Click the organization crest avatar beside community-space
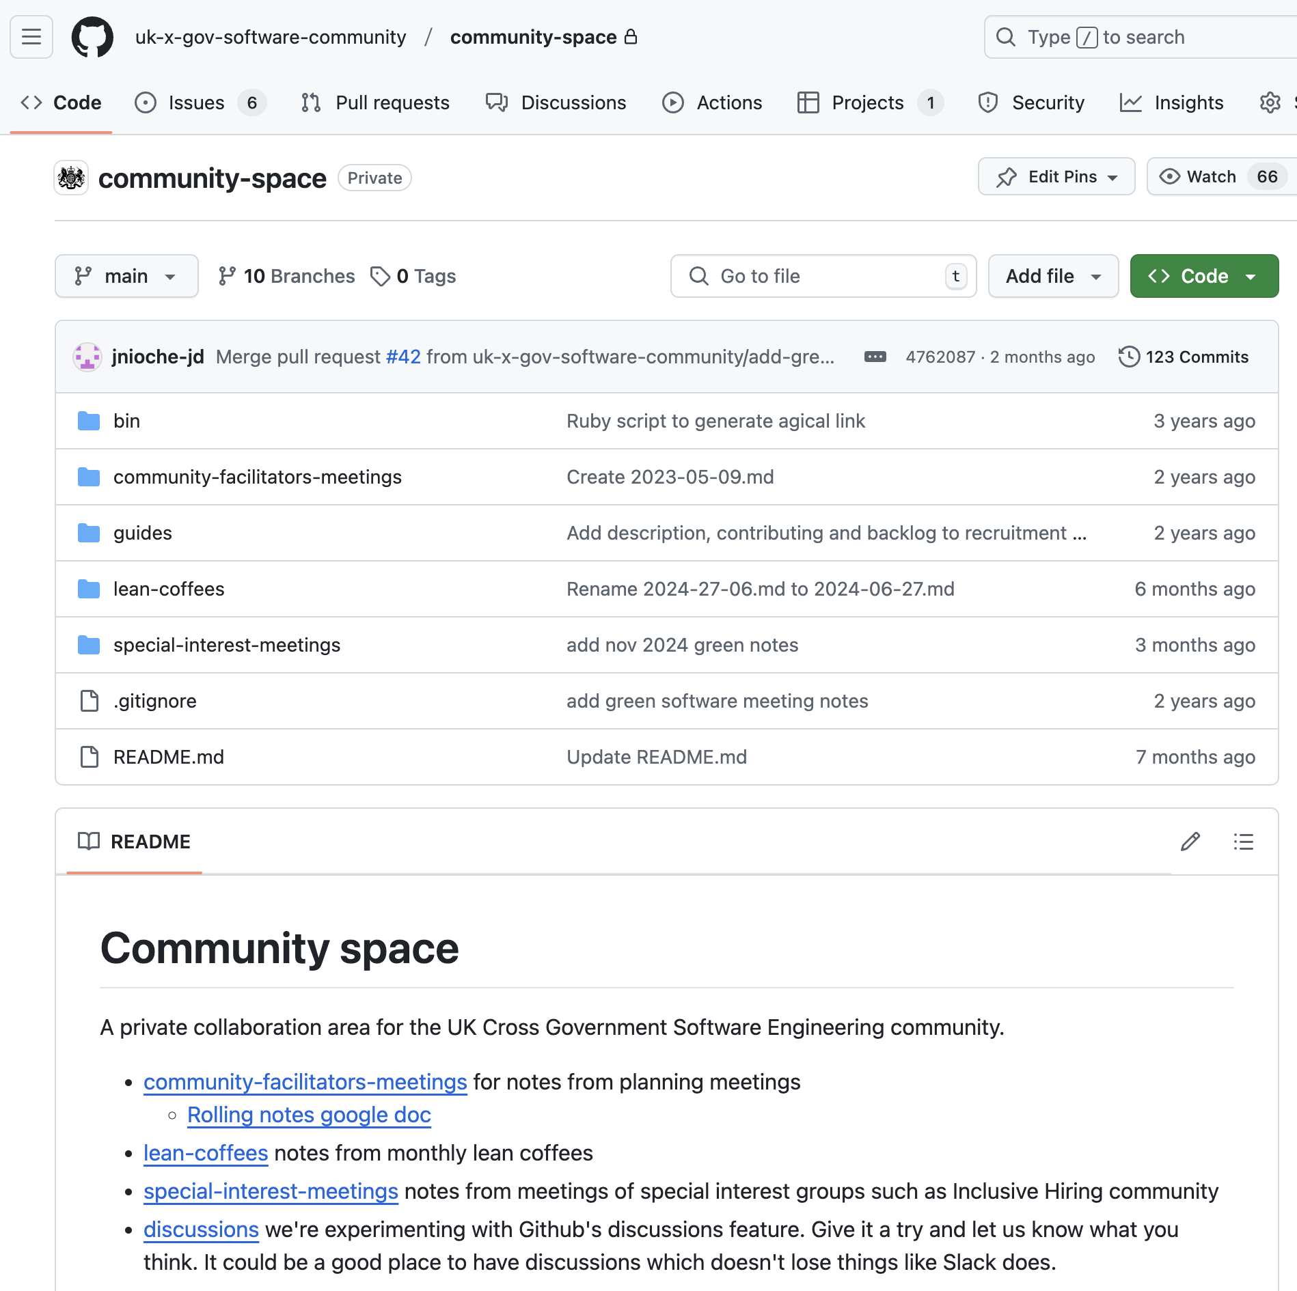 click(70, 178)
